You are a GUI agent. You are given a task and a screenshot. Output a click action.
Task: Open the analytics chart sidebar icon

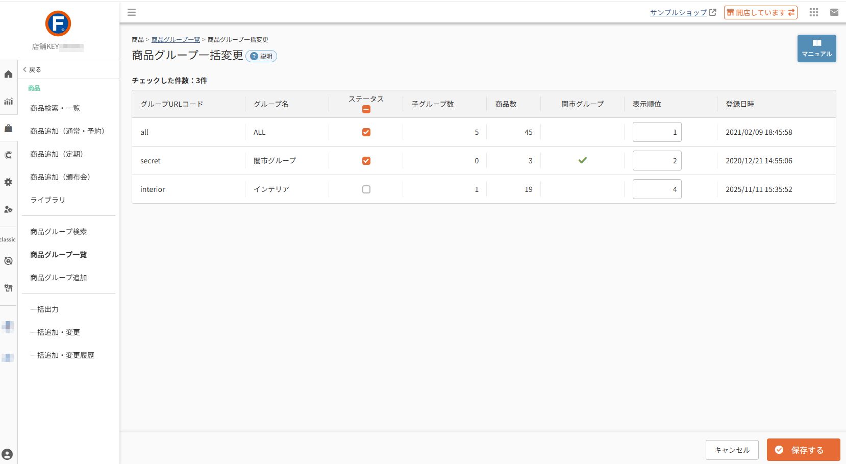pos(8,101)
